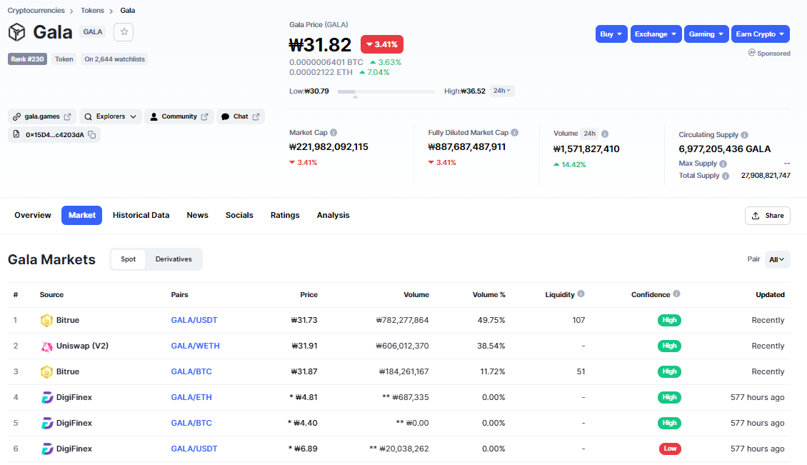807x465 pixels.
Task: Open the Buy dropdown menu
Action: pos(611,34)
